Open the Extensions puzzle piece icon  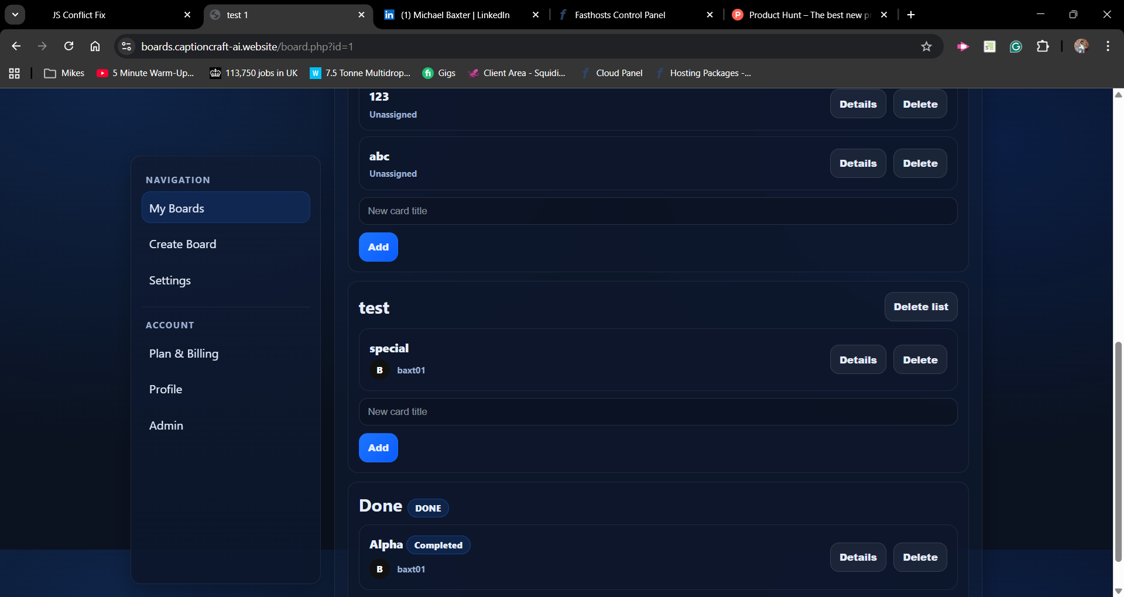coord(1044,46)
